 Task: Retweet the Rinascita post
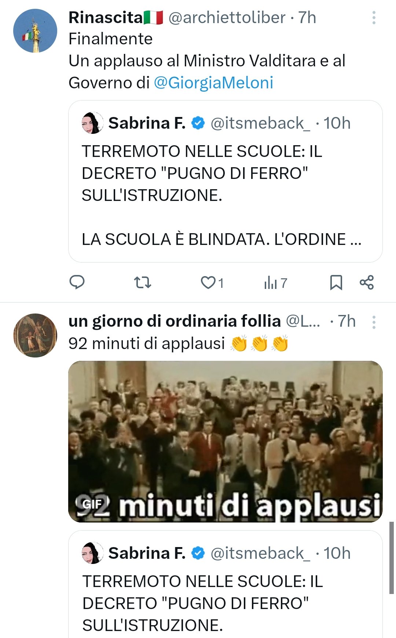142,282
